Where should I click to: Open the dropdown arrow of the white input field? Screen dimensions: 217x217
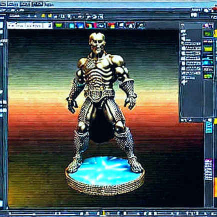[x=49, y=25]
